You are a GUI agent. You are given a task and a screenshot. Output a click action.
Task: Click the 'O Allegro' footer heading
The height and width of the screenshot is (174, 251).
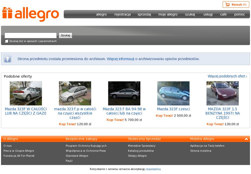click(11, 139)
